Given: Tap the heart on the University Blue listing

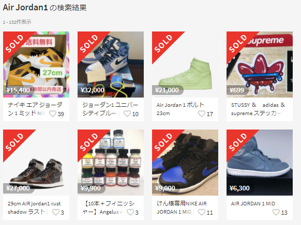Looking at the screenshot, I should (127, 114).
